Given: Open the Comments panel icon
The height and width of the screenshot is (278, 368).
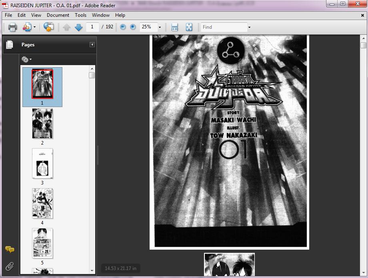Looking at the screenshot, I should pyautogui.click(x=10, y=249).
